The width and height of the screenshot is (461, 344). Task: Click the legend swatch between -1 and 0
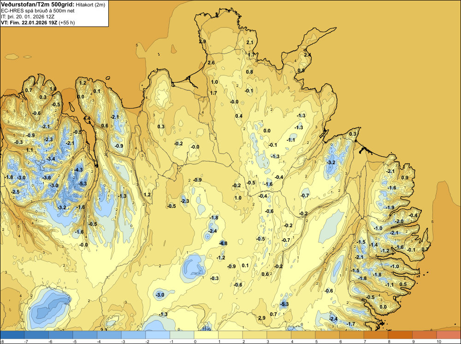(x=182, y=335)
